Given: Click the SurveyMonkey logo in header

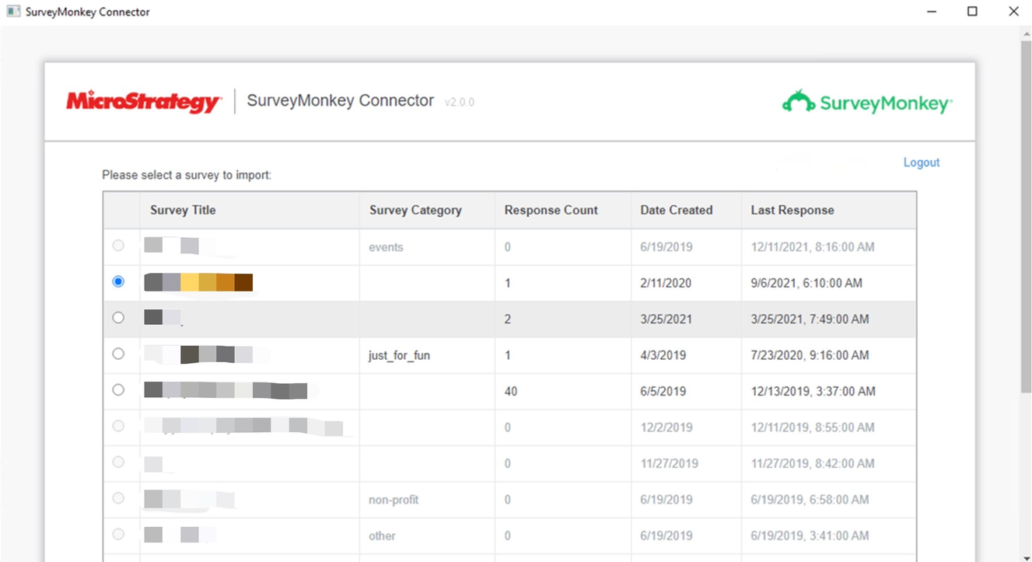Looking at the screenshot, I should [x=866, y=103].
